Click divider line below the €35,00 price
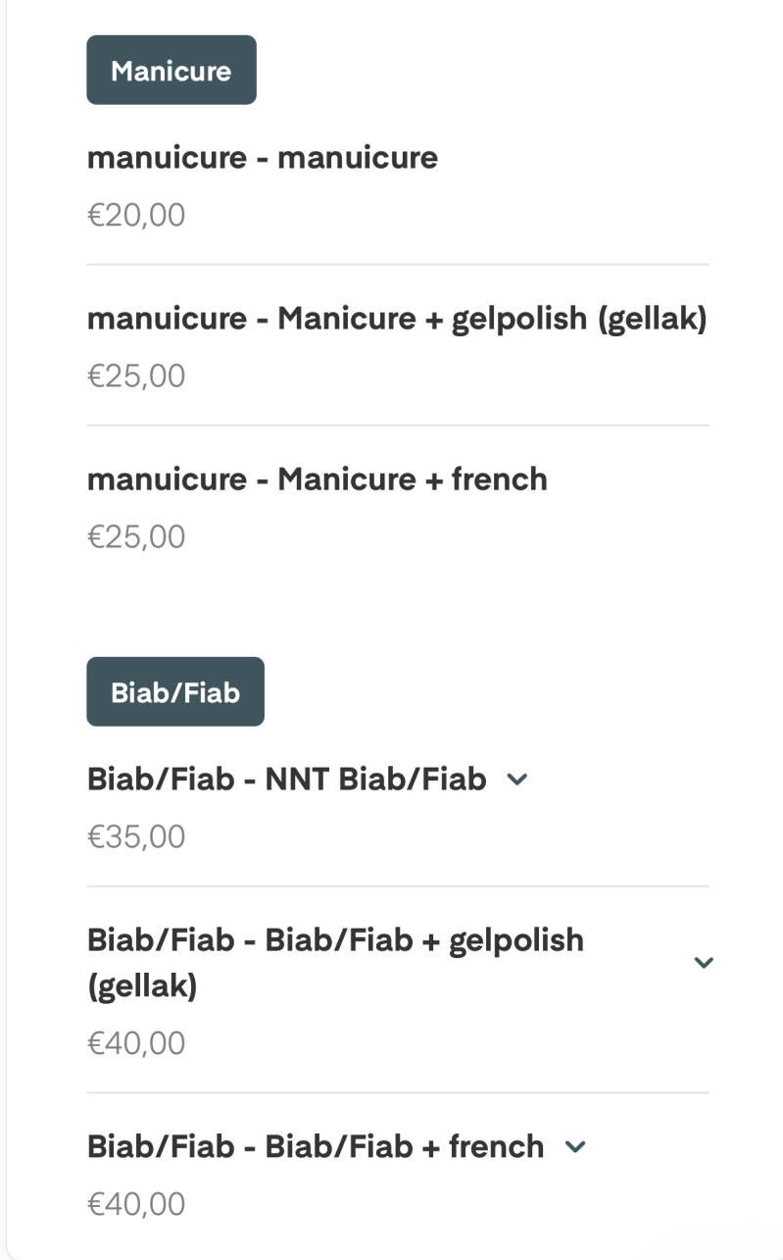This screenshot has width=783, height=1260. (397, 886)
